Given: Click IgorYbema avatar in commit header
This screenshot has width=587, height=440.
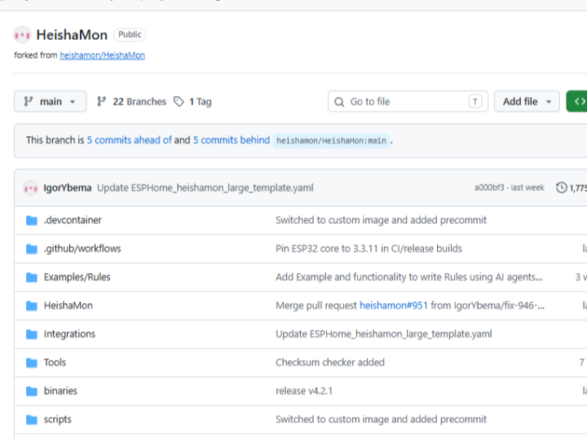Looking at the screenshot, I should (31, 188).
